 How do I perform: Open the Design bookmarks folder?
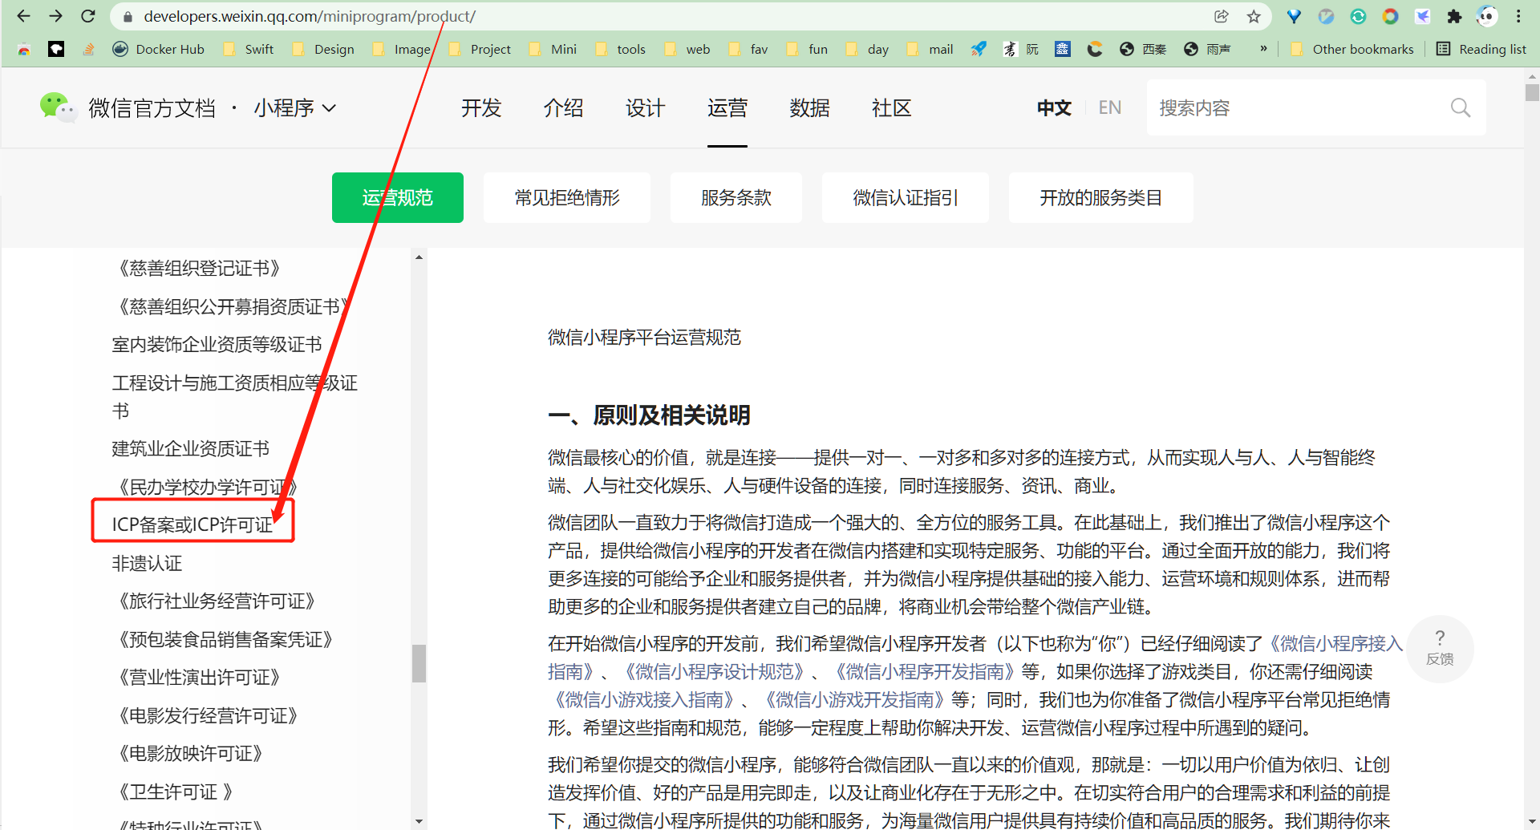point(323,49)
